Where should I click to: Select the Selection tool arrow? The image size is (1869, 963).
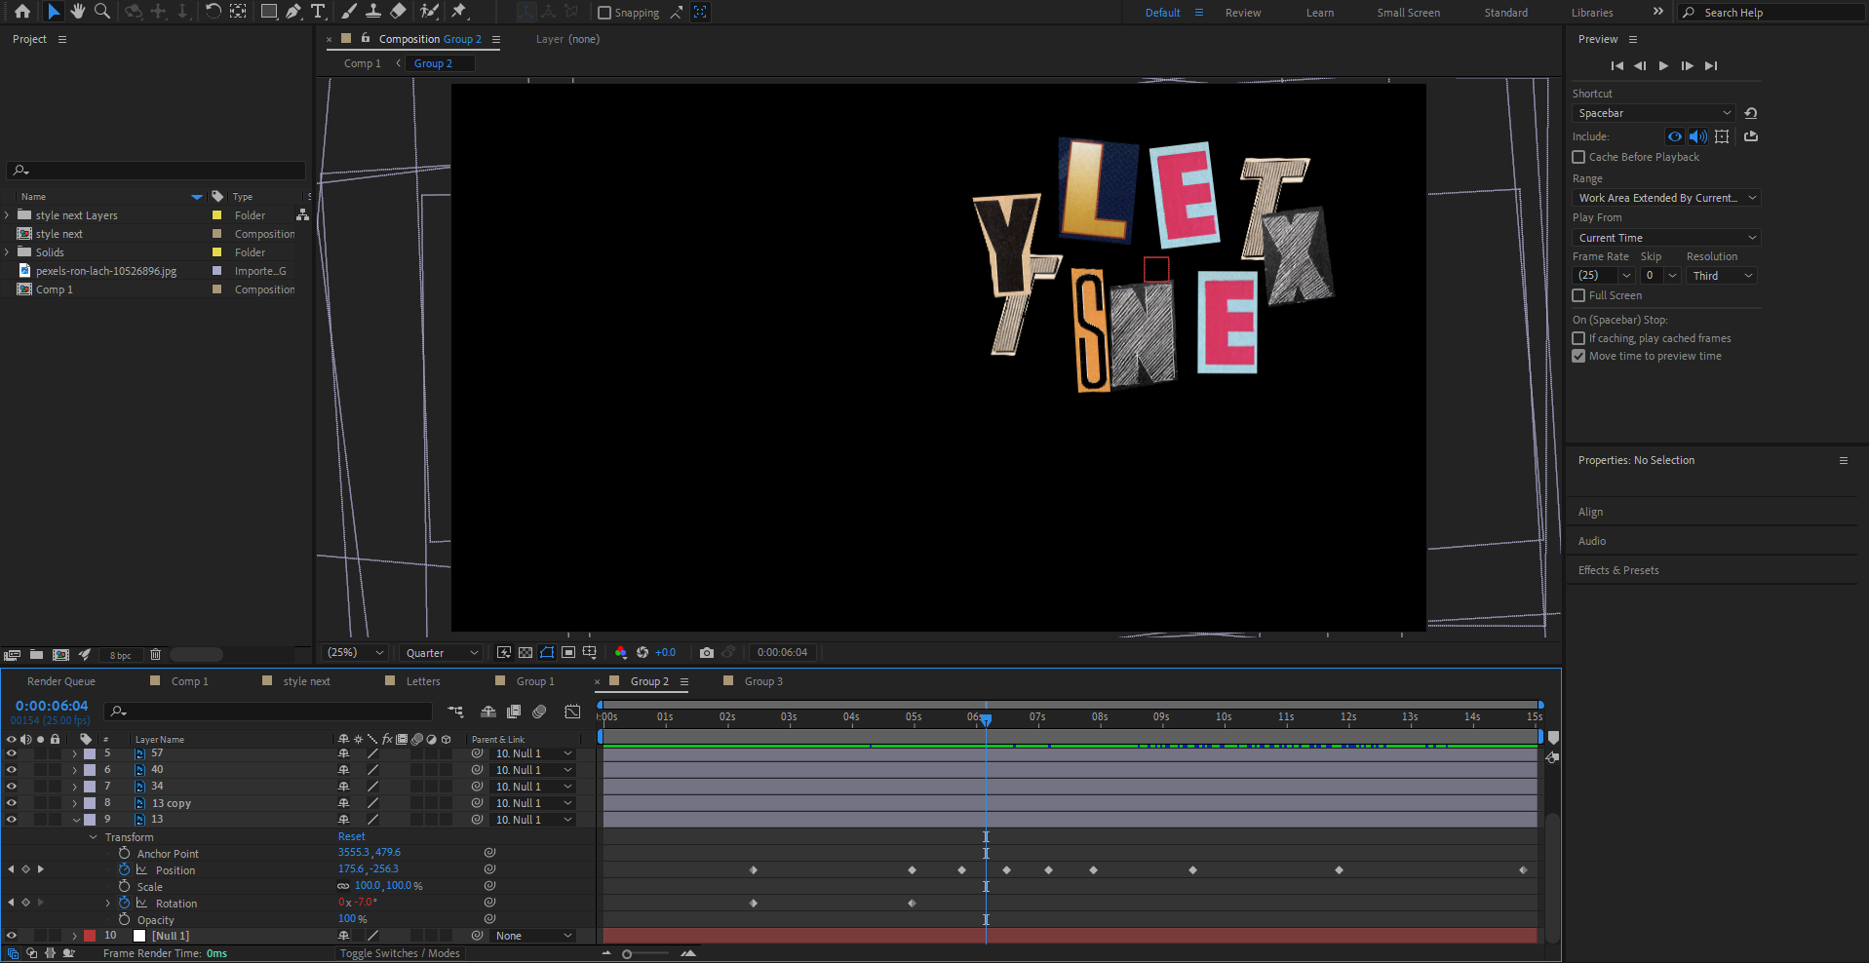click(54, 12)
